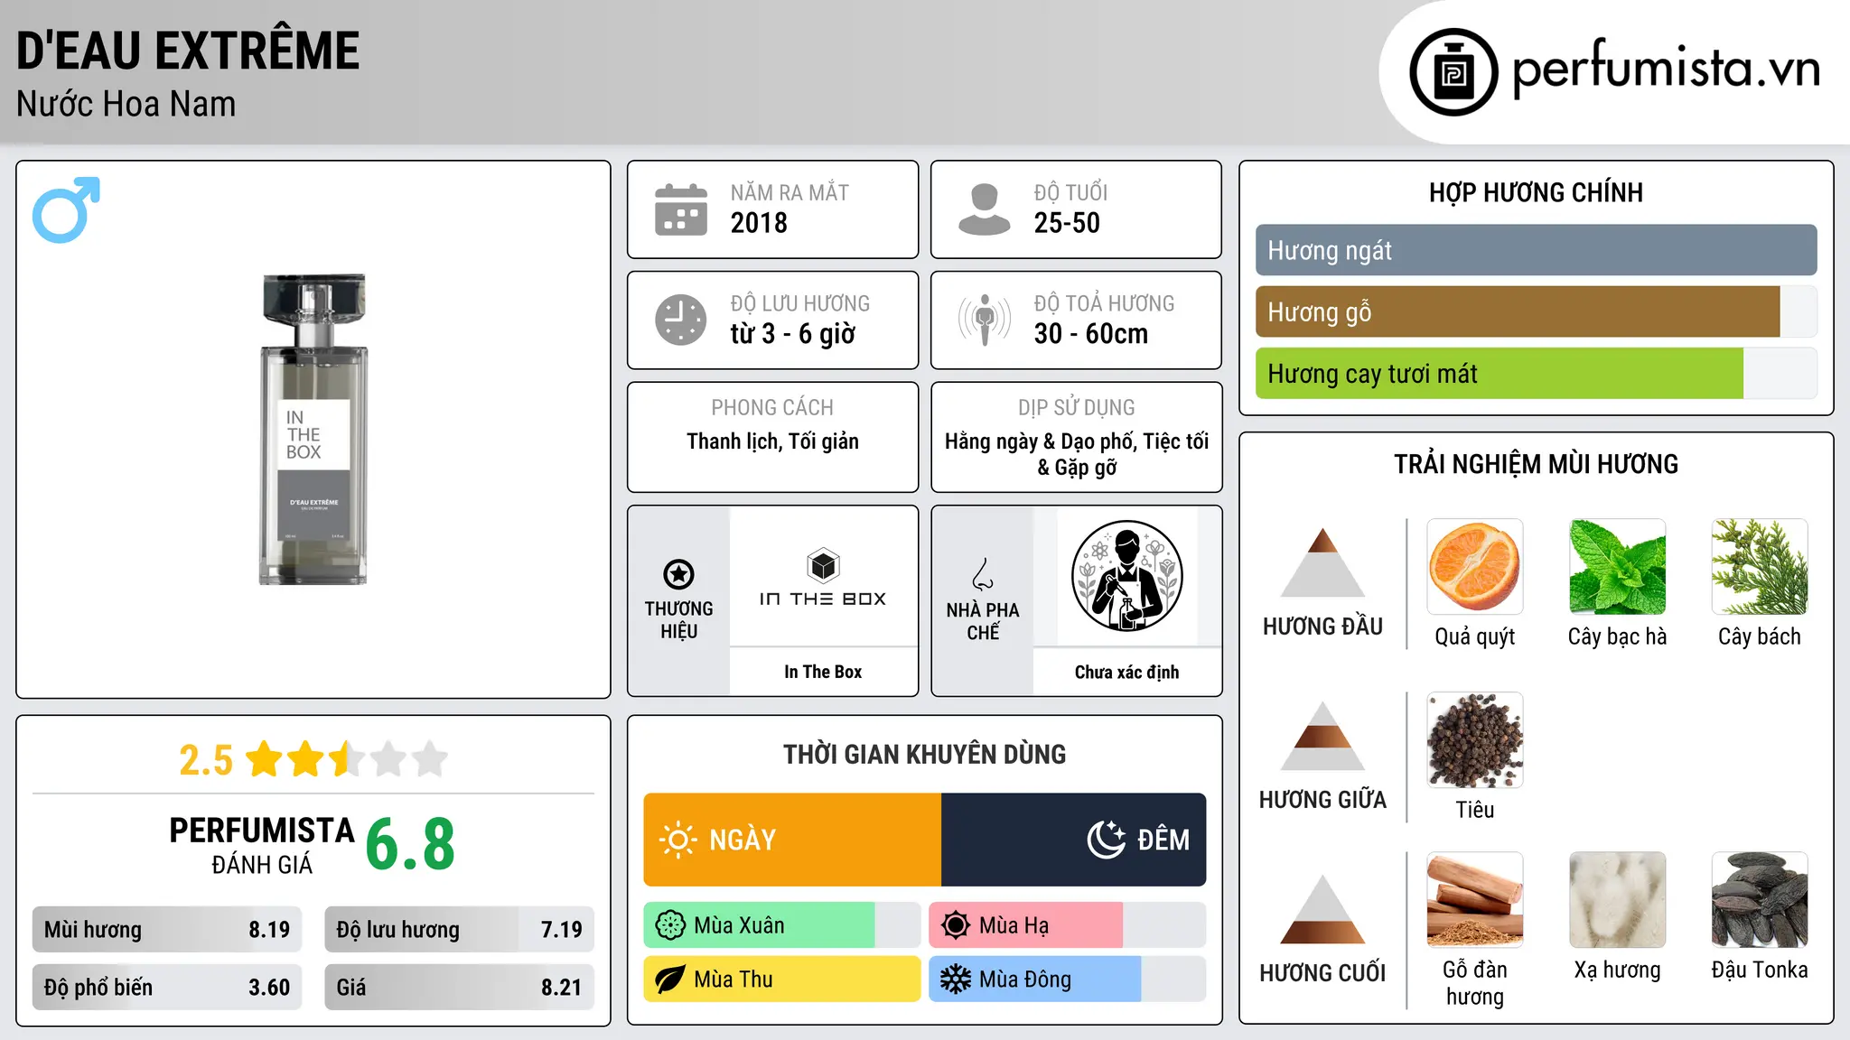
Task: Click the person icon beside Độ tuổi
Action: (984, 209)
